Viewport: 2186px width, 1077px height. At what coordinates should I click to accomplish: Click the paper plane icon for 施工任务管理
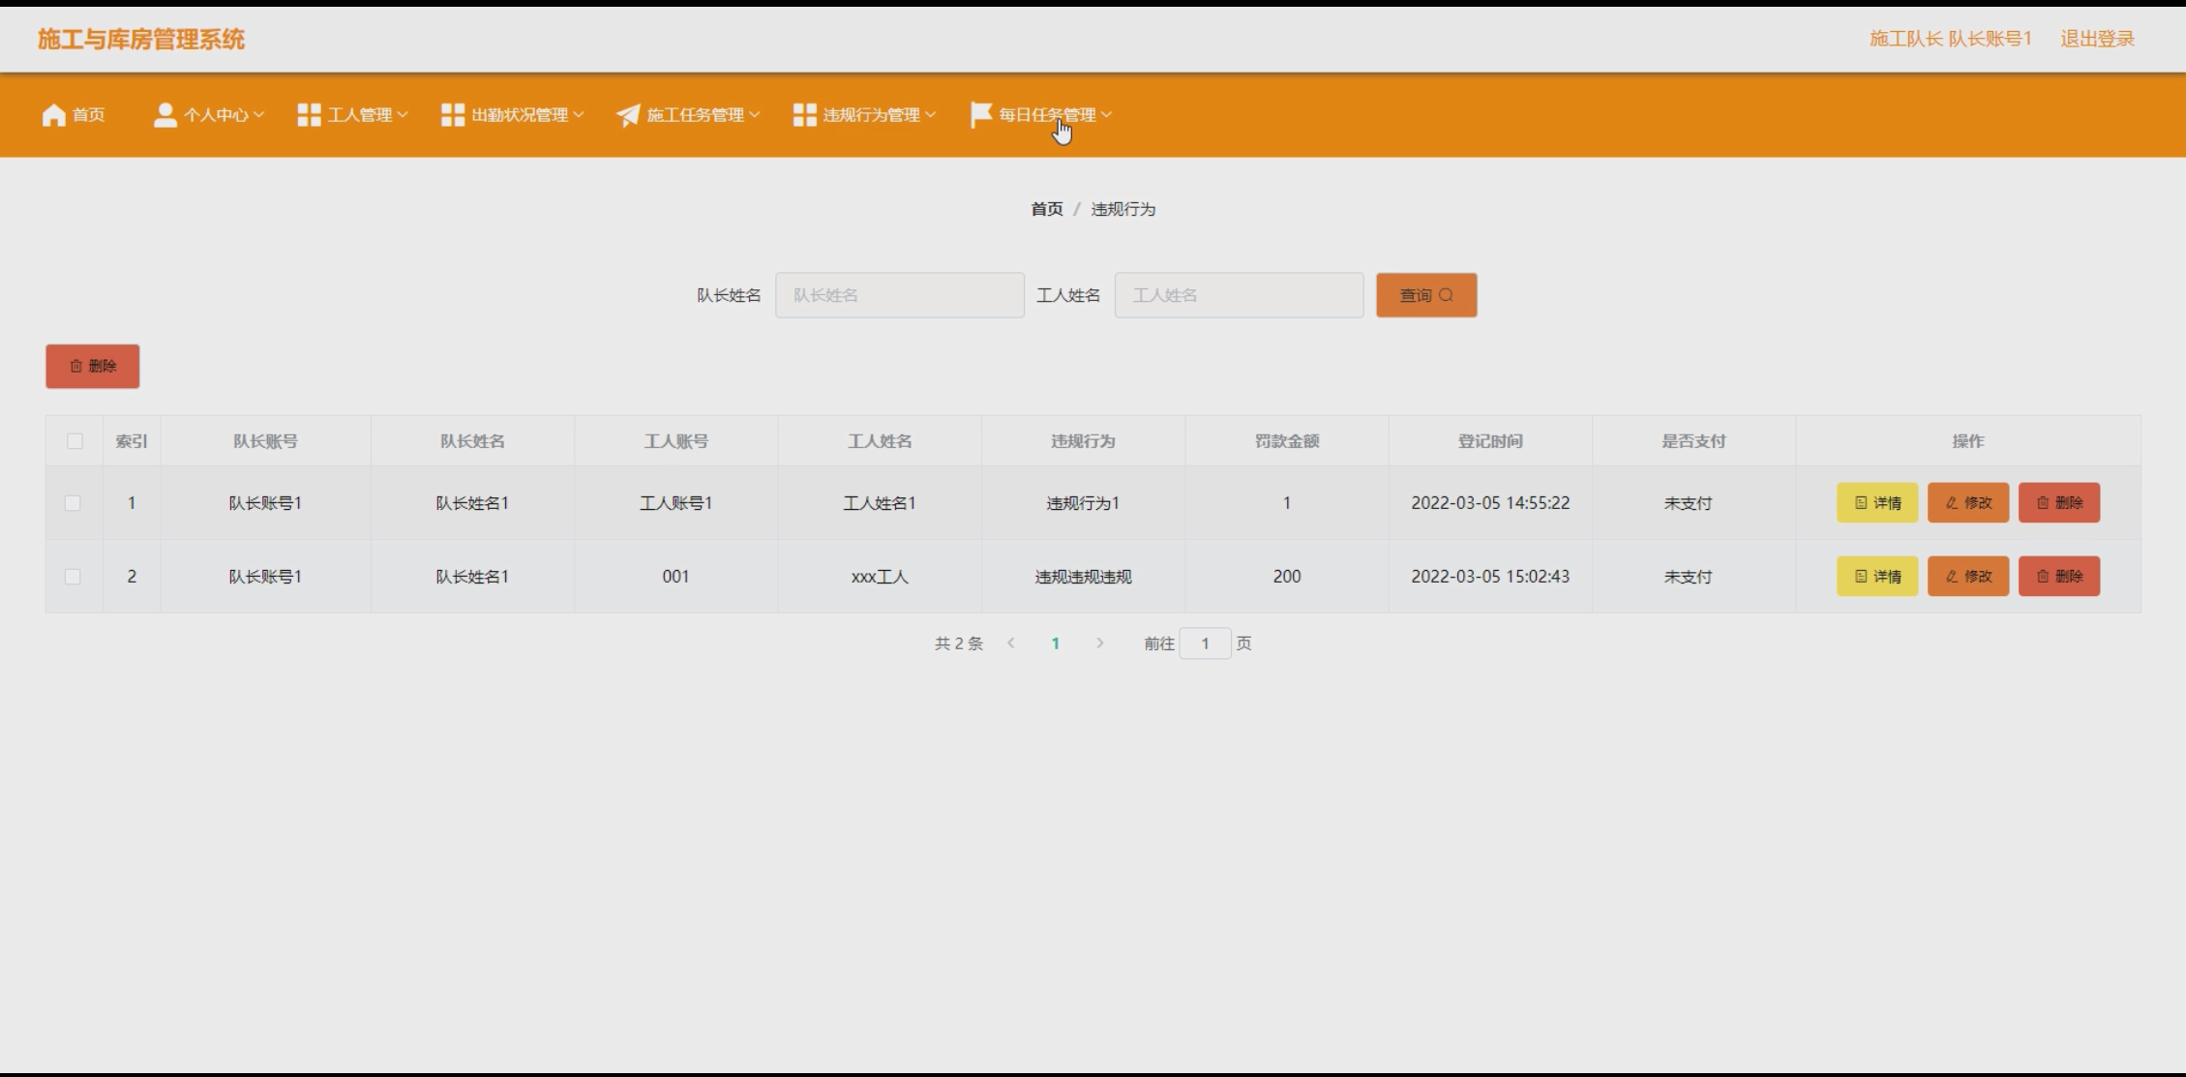click(x=628, y=115)
